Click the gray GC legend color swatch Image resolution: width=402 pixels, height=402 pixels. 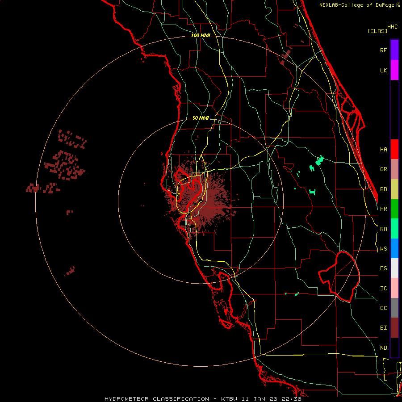[x=394, y=308]
